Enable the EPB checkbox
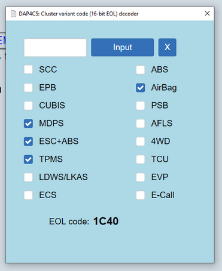Image resolution: width=222 pixels, height=271 pixels. coord(28,88)
